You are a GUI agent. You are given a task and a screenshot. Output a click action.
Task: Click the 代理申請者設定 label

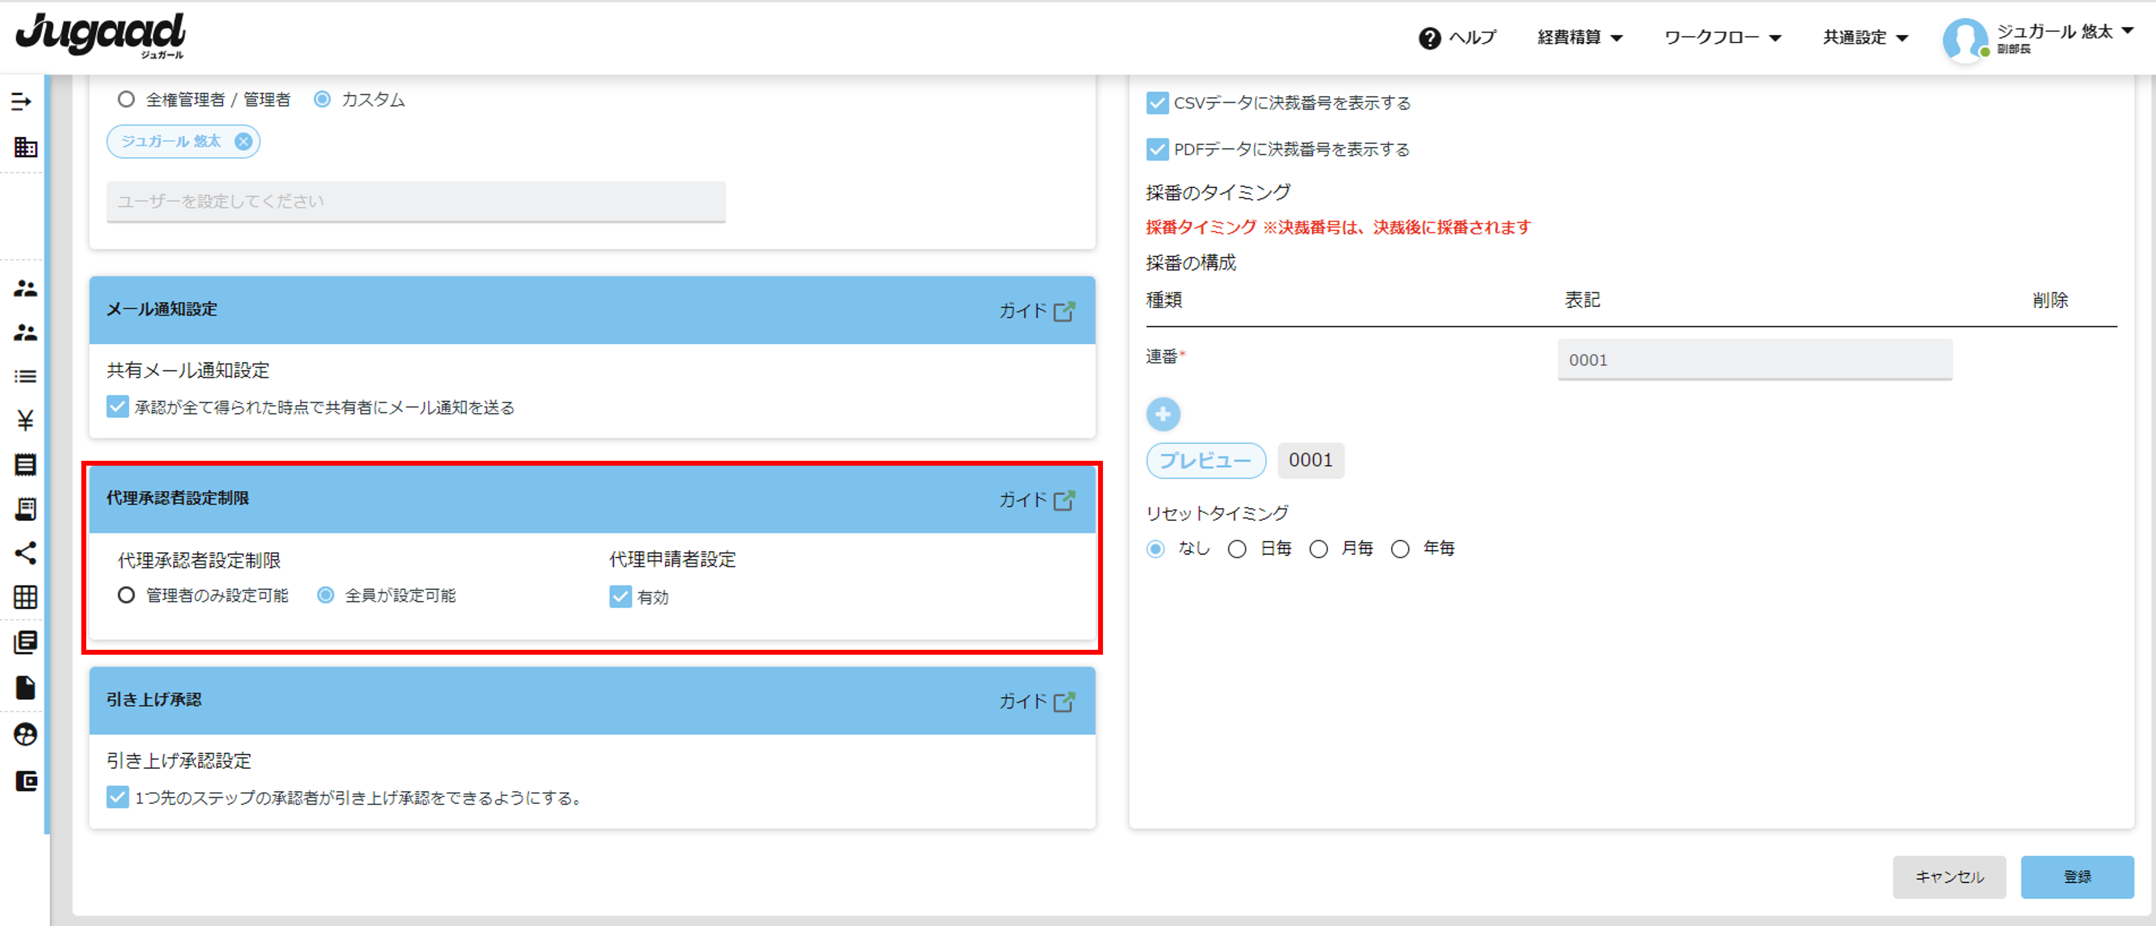(x=673, y=560)
